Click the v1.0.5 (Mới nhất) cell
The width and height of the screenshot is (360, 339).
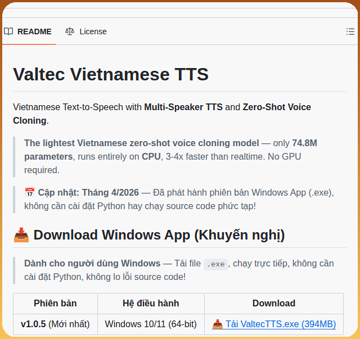(55, 324)
